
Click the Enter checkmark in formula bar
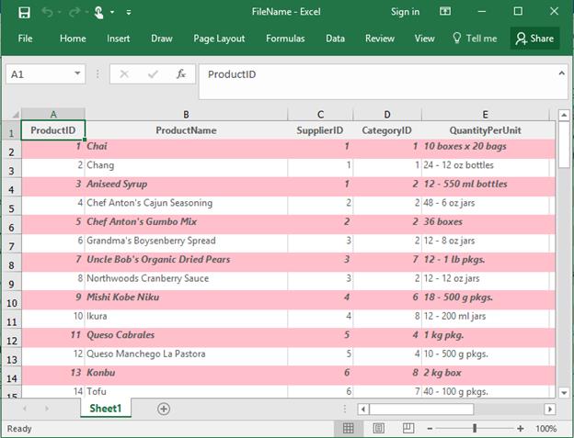pos(153,74)
